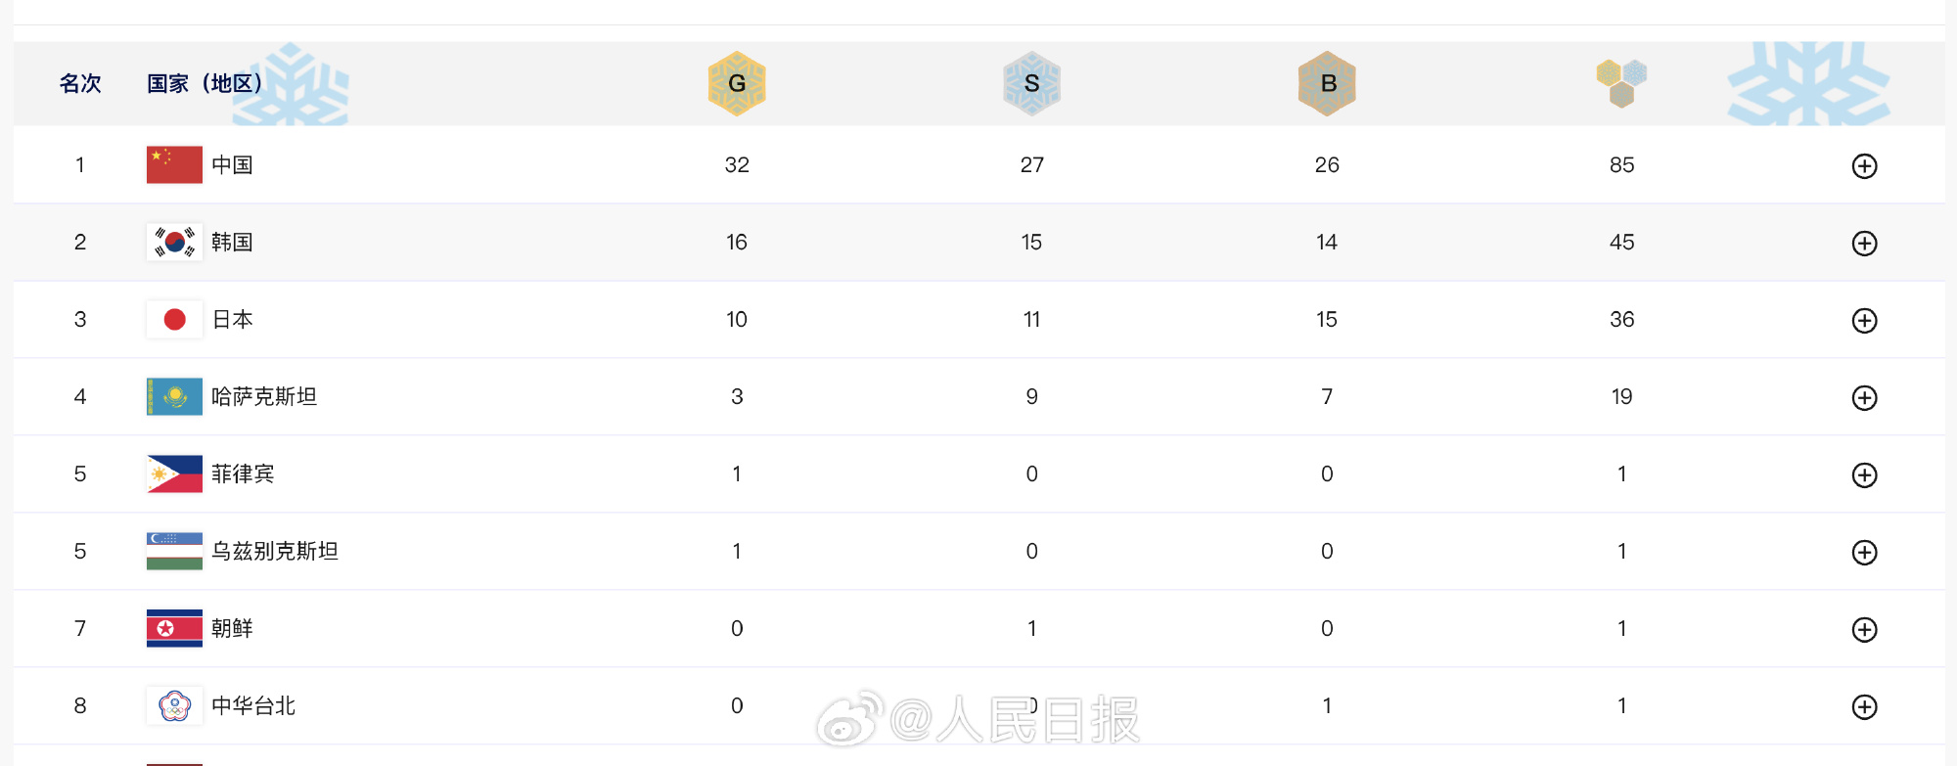Expand the 哈萨克斯坦 row details
The height and width of the screenshot is (766, 1957).
(x=1864, y=398)
